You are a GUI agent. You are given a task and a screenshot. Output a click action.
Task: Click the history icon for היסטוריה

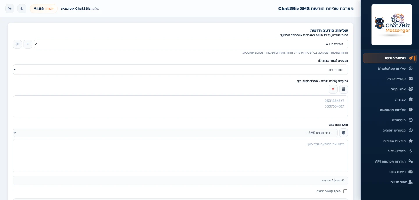point(411,120)
